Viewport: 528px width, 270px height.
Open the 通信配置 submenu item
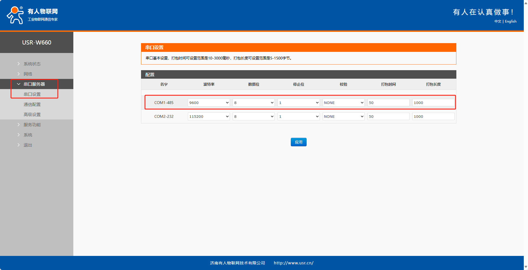(32, 105)
